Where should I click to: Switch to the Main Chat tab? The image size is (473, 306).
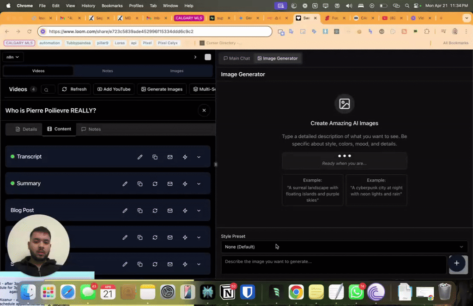(x=237, y=59)
